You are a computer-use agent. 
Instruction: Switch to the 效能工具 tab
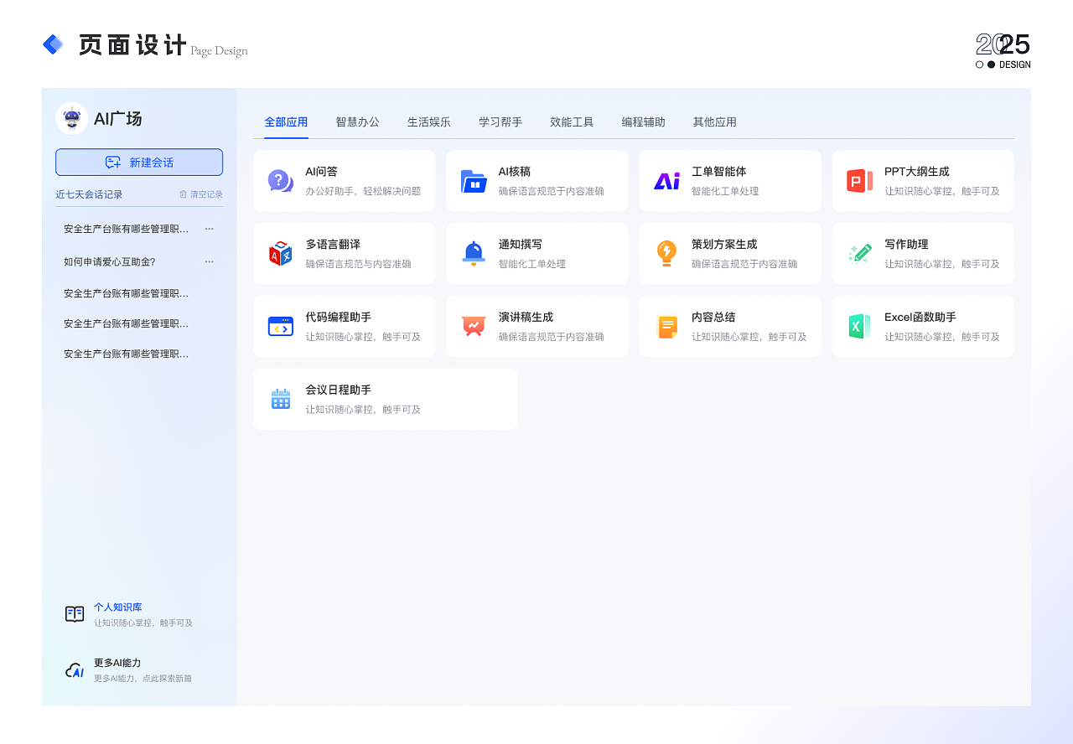coord(572,122)
